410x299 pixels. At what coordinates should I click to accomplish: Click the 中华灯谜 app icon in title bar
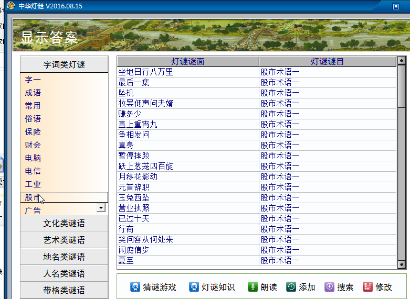tap(10, 5)
